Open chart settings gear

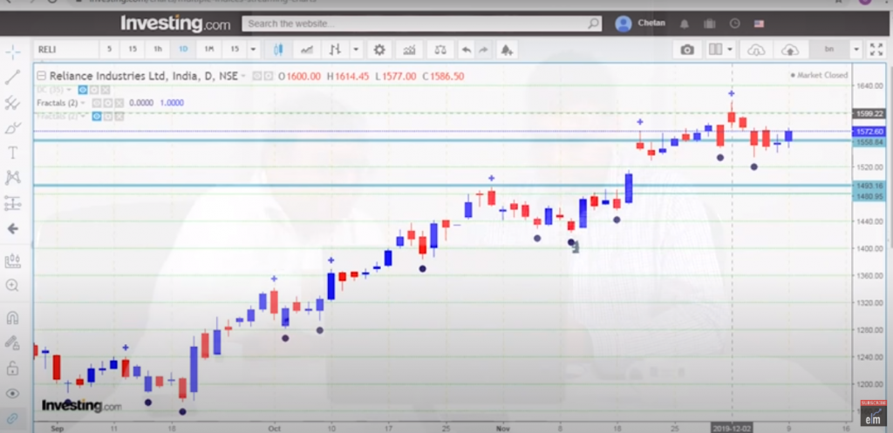(379, 50)
